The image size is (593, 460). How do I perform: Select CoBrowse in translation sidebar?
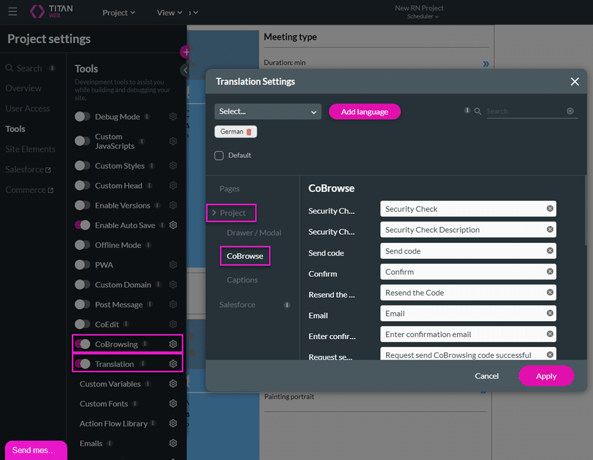pyautogui.click(x=245, y=256)
